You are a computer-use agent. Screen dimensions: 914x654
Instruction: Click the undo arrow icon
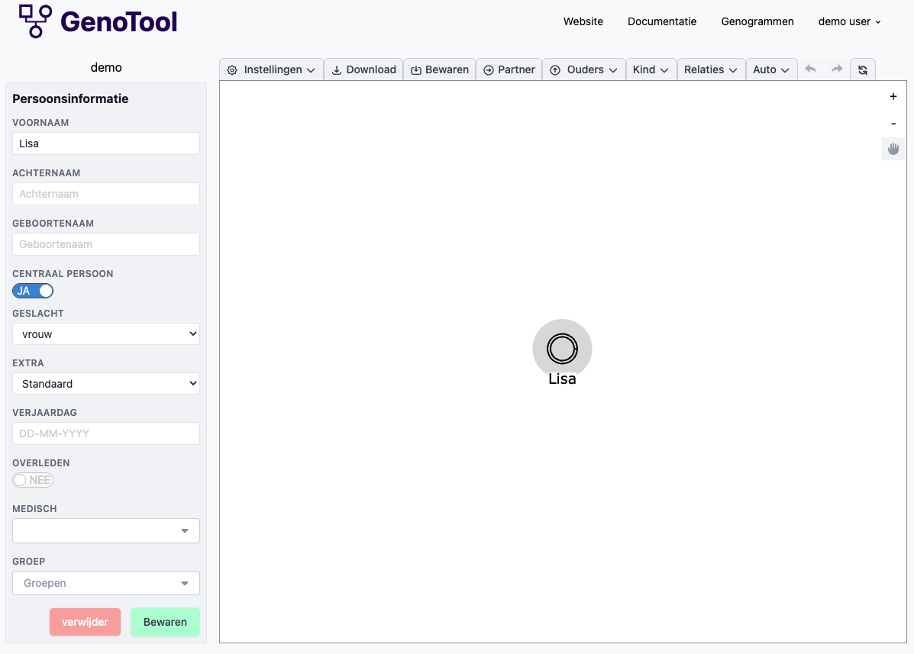[811, 69]
